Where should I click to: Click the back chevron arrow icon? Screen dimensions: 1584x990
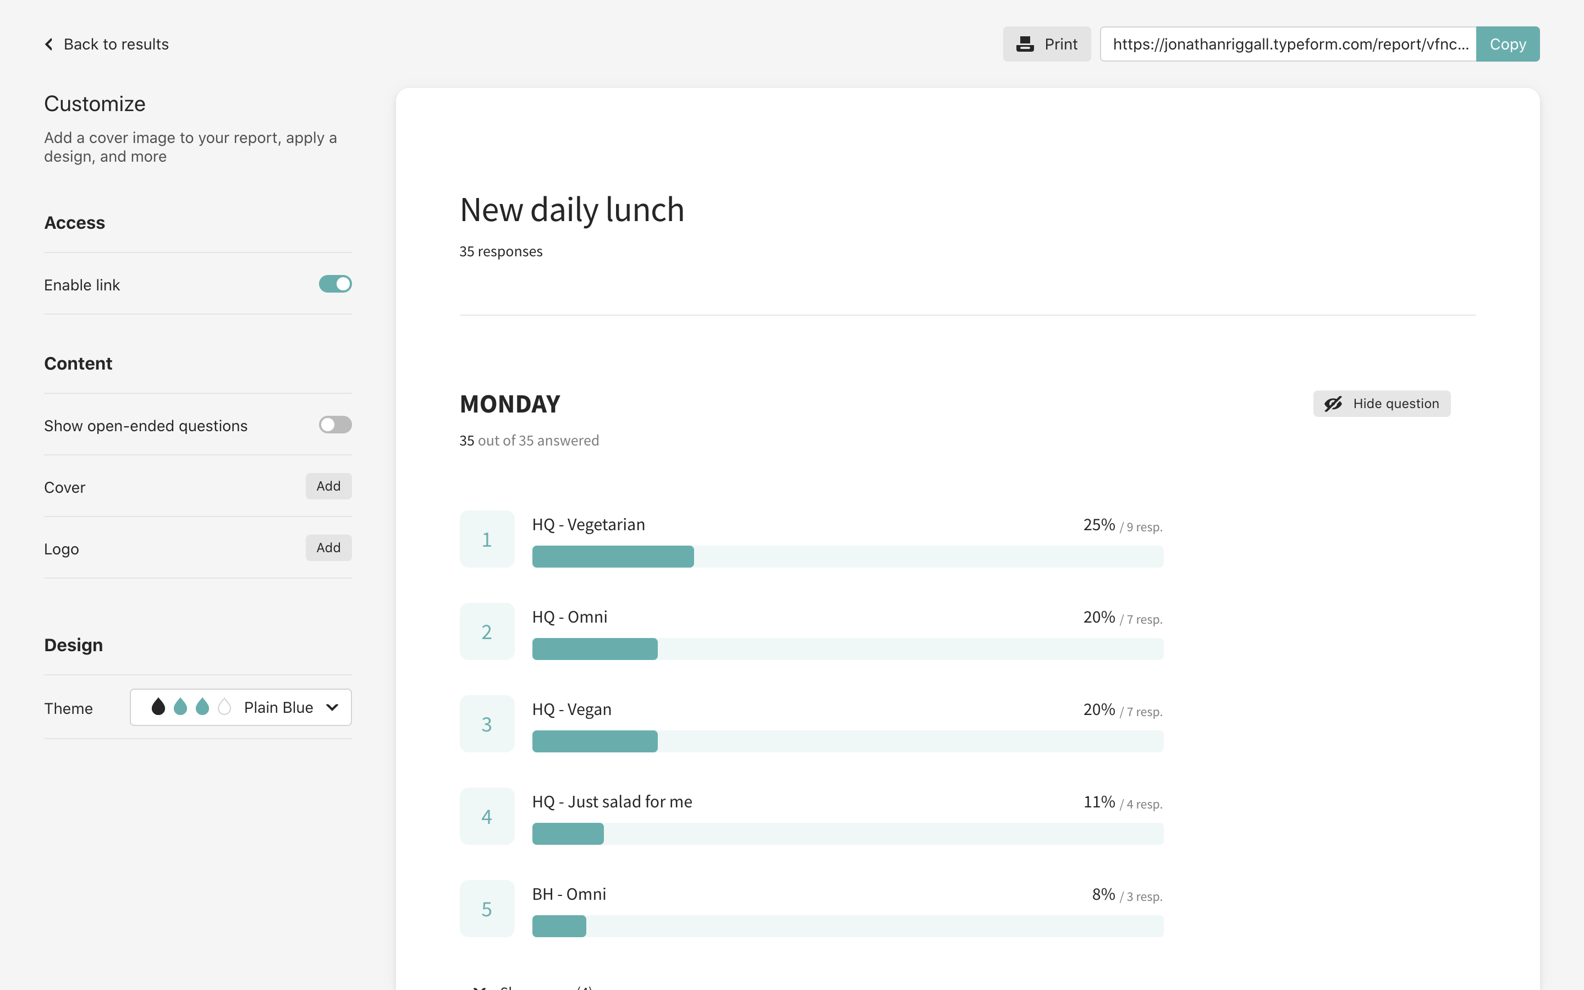[49, 44]
